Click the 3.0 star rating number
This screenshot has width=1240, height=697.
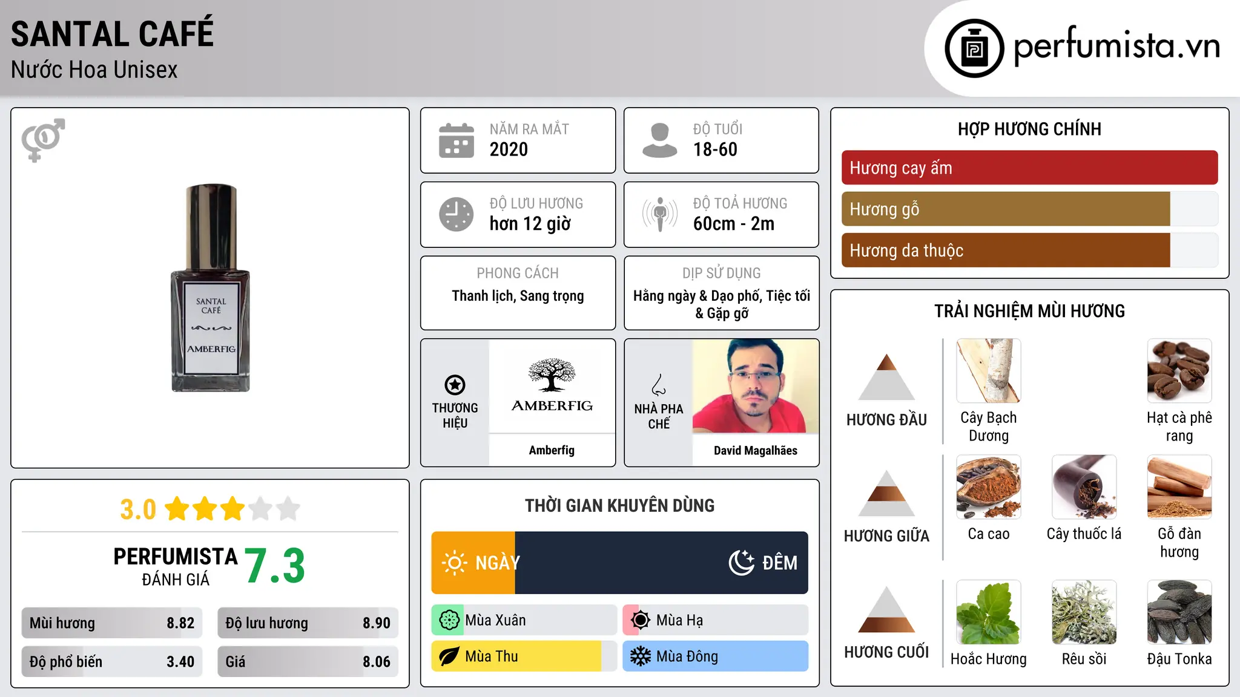(x=138, y=509)
